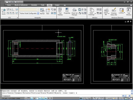Screen dimensions: 133x100
Task: Click the Status Bar button
Action: coord(106,11)
